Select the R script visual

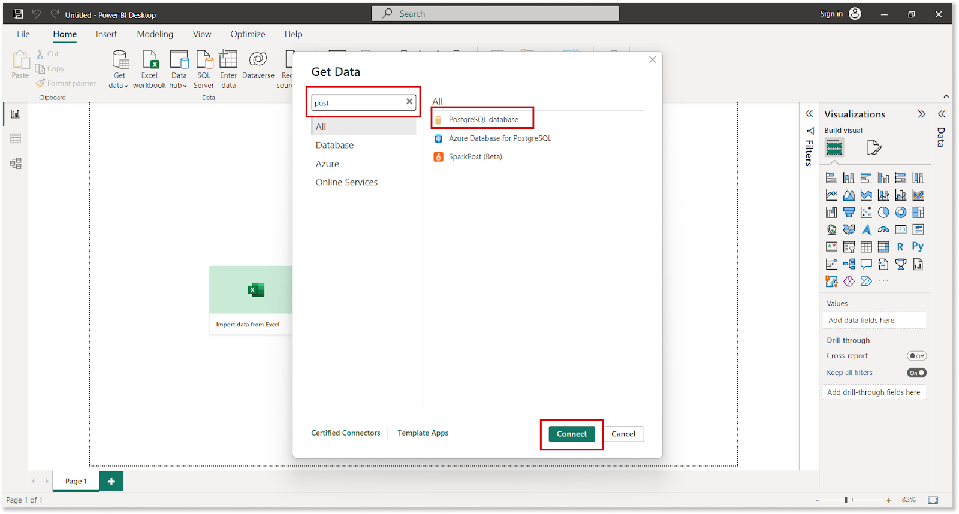click(x=900, y=247)
